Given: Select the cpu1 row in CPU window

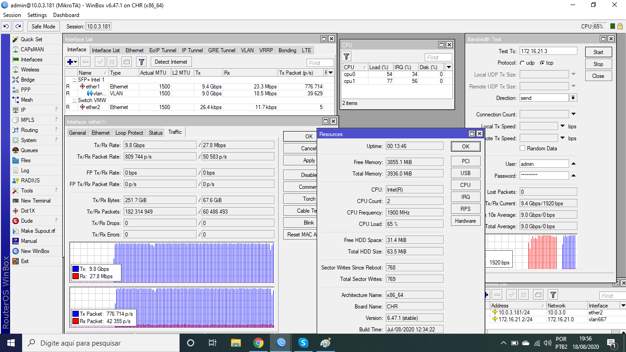Looking at the screenshot, I should click(397, 81).
